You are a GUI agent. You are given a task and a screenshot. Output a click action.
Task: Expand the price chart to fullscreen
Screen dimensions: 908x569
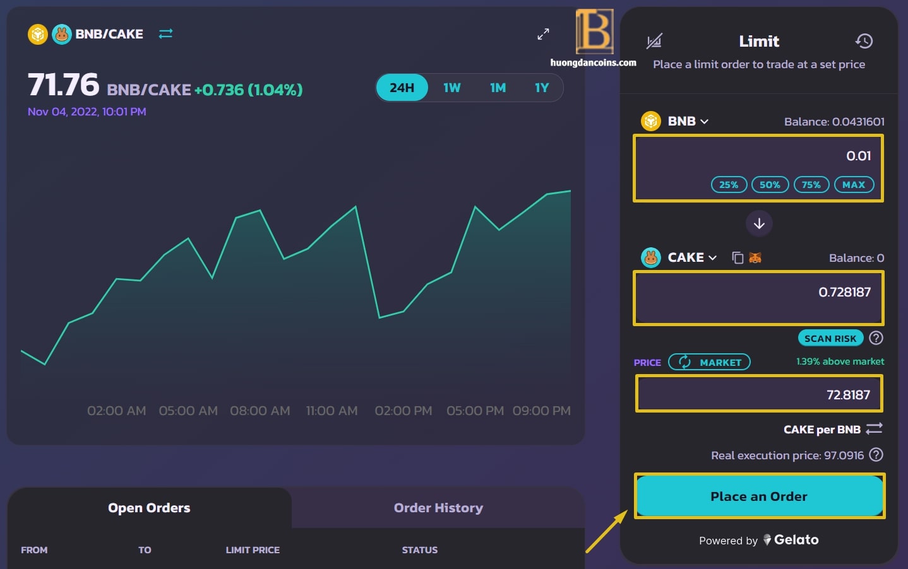[x=543, y=34]
